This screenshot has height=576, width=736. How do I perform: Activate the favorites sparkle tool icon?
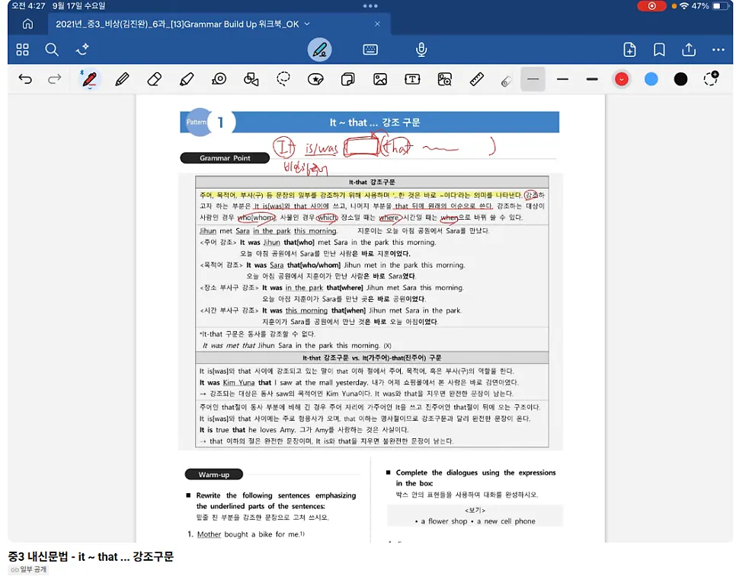point(82,49)
